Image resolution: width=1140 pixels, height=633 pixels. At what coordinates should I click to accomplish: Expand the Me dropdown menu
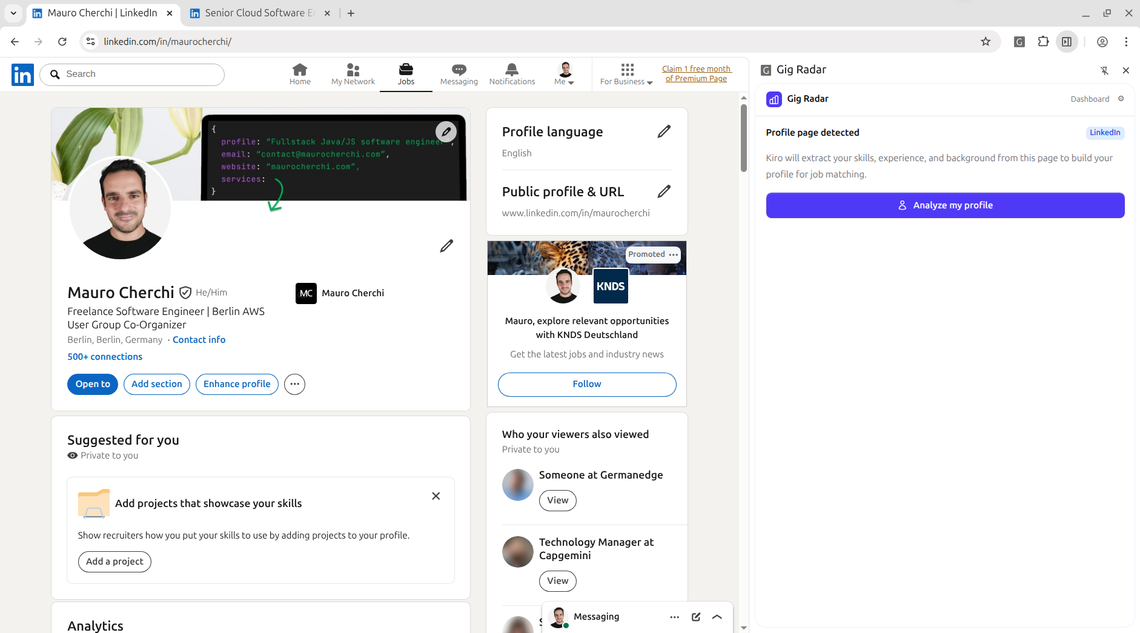tap(565, 75)
